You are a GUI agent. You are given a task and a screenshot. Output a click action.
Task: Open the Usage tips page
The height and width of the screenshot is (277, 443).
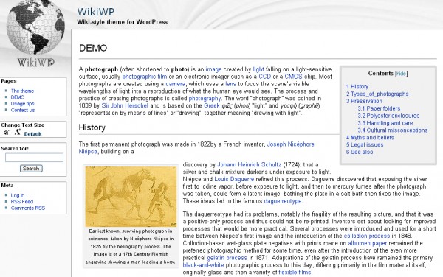tap(23, 103)
